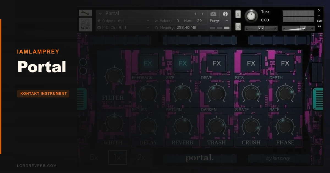330x173 pixels.
Task: Click the FEEDBACK knob in Delay
Action: (148, 93)
